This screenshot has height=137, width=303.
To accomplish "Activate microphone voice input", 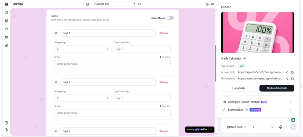I will click(x=280, y=127).
